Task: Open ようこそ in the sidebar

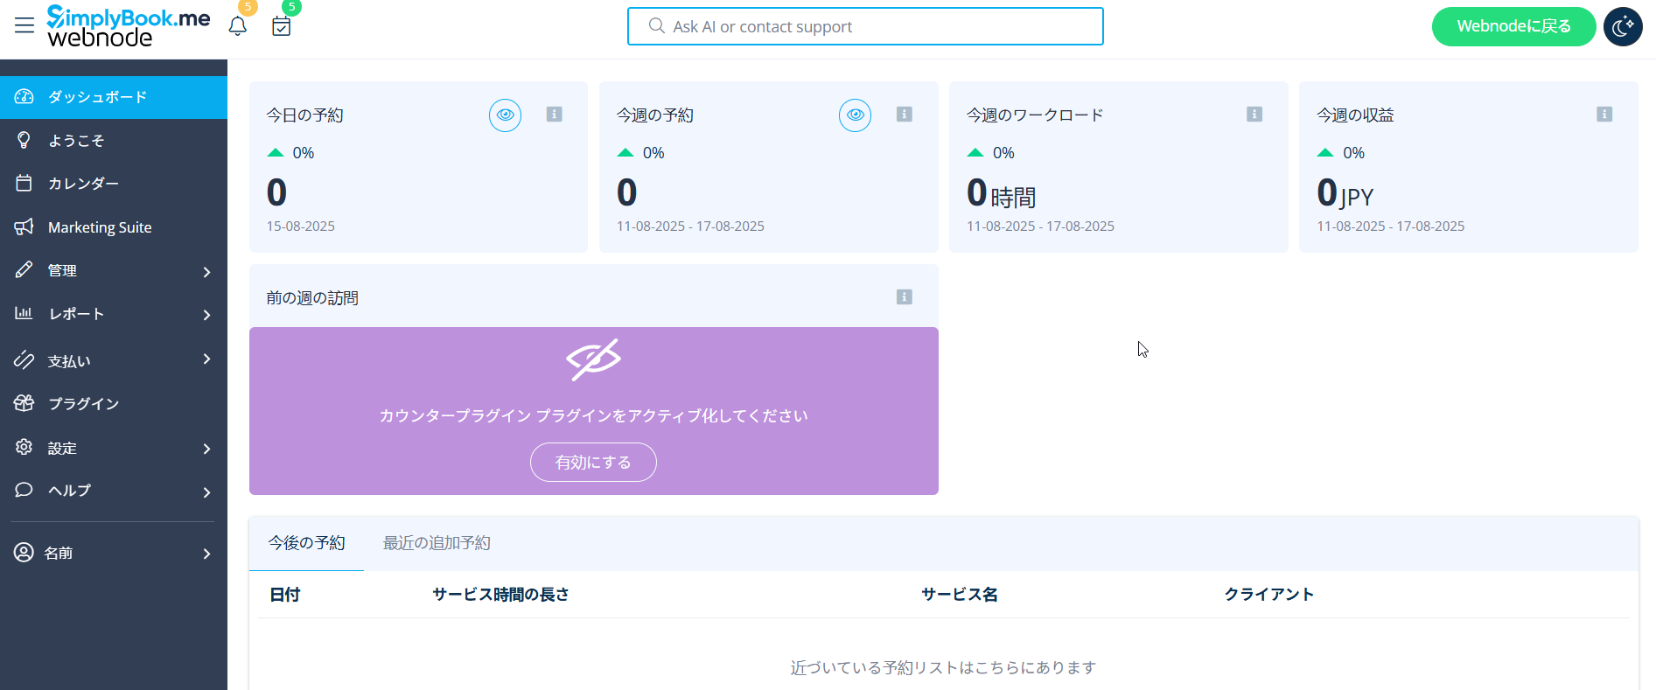Action: 114,140
